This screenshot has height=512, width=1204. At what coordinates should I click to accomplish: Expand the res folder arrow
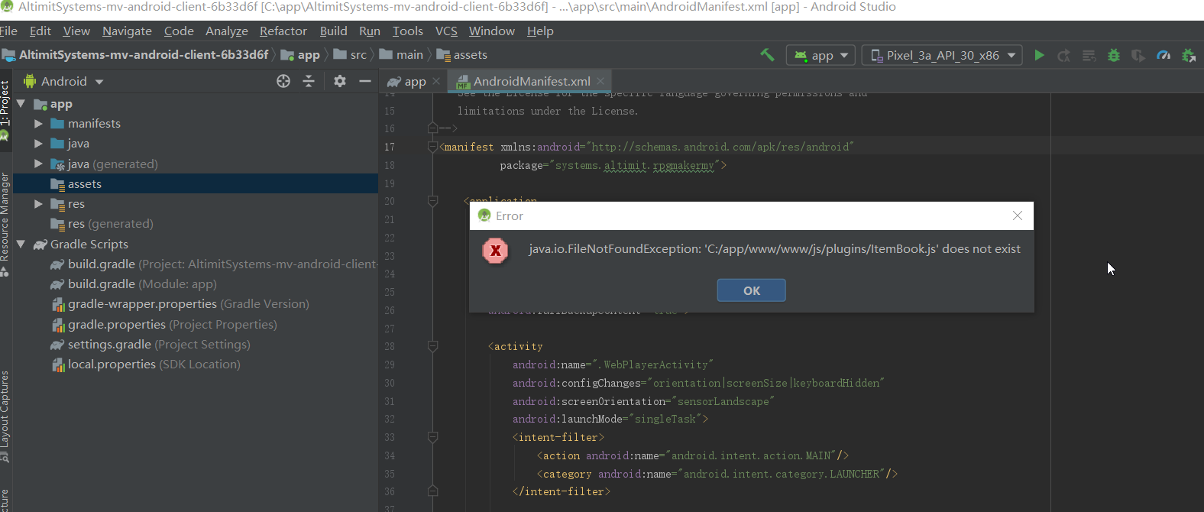coord(38,204)
